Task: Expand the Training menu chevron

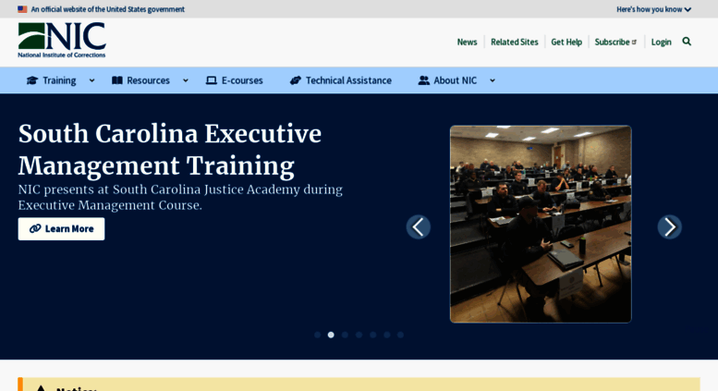Action: pyautogui.click(x=91, y=80)
